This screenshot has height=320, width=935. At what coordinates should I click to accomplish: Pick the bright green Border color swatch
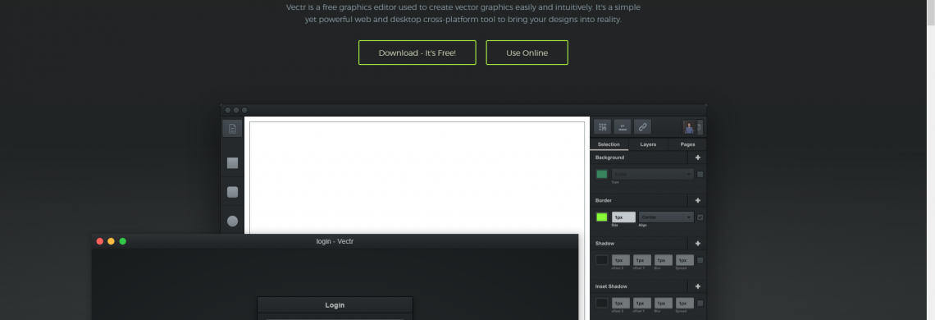click(x=602, y=217)
